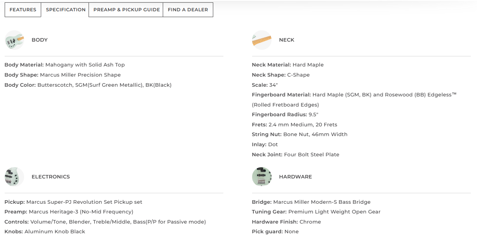477x243 pixels.
Task: Click the Body Color specification line
Action: pyautogui.click(x=88, y=85)
